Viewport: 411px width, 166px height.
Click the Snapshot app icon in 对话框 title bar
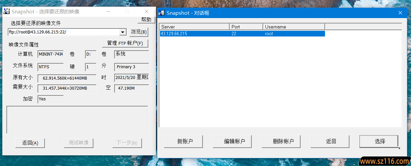point(162,13)
